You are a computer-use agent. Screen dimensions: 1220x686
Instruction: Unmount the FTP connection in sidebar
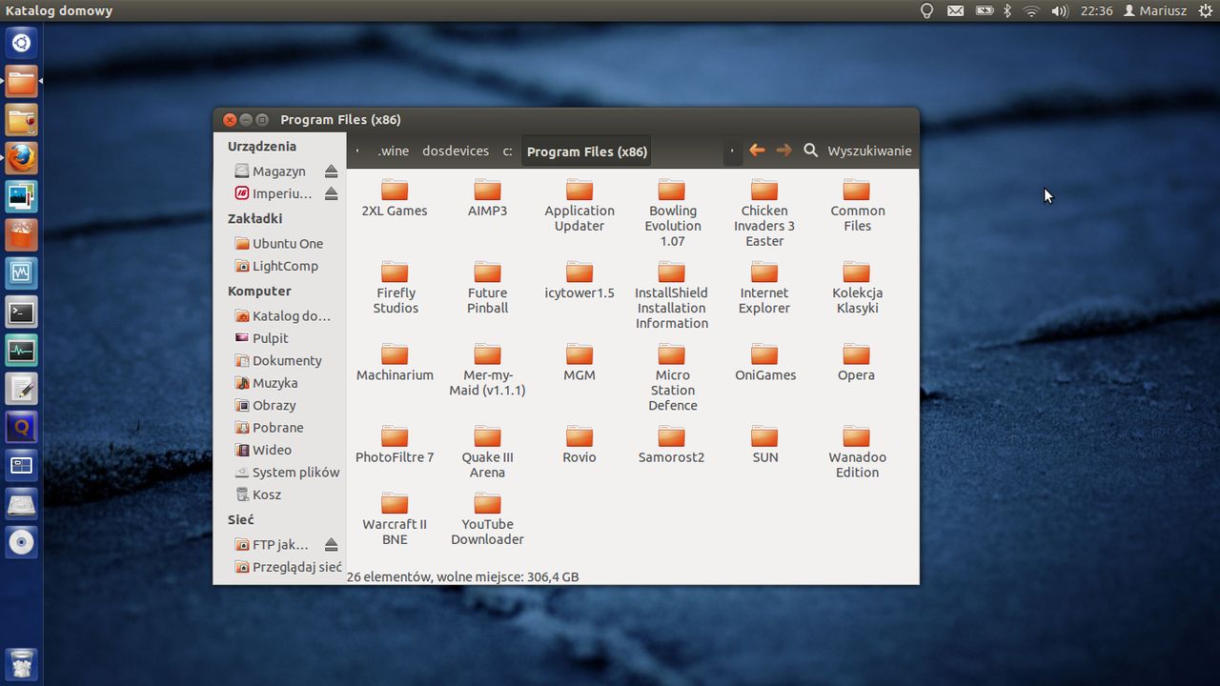[x=331, y=545]
